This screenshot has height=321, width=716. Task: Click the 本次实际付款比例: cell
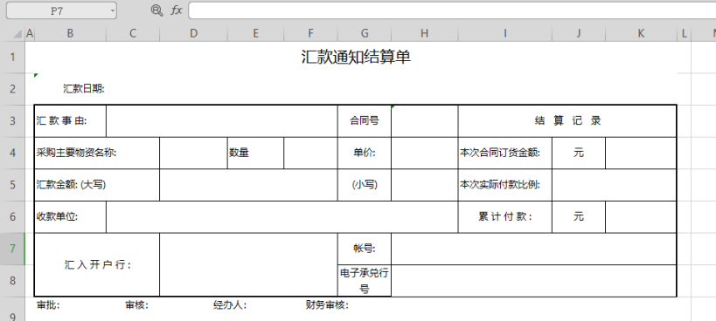click(x=505, y=184)
